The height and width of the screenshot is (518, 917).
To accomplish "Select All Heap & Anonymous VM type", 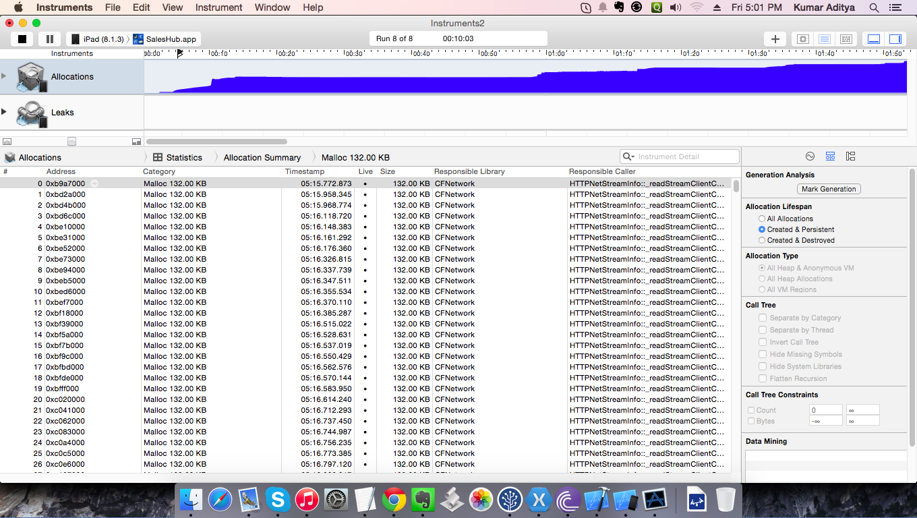I will tap(806, 268).
